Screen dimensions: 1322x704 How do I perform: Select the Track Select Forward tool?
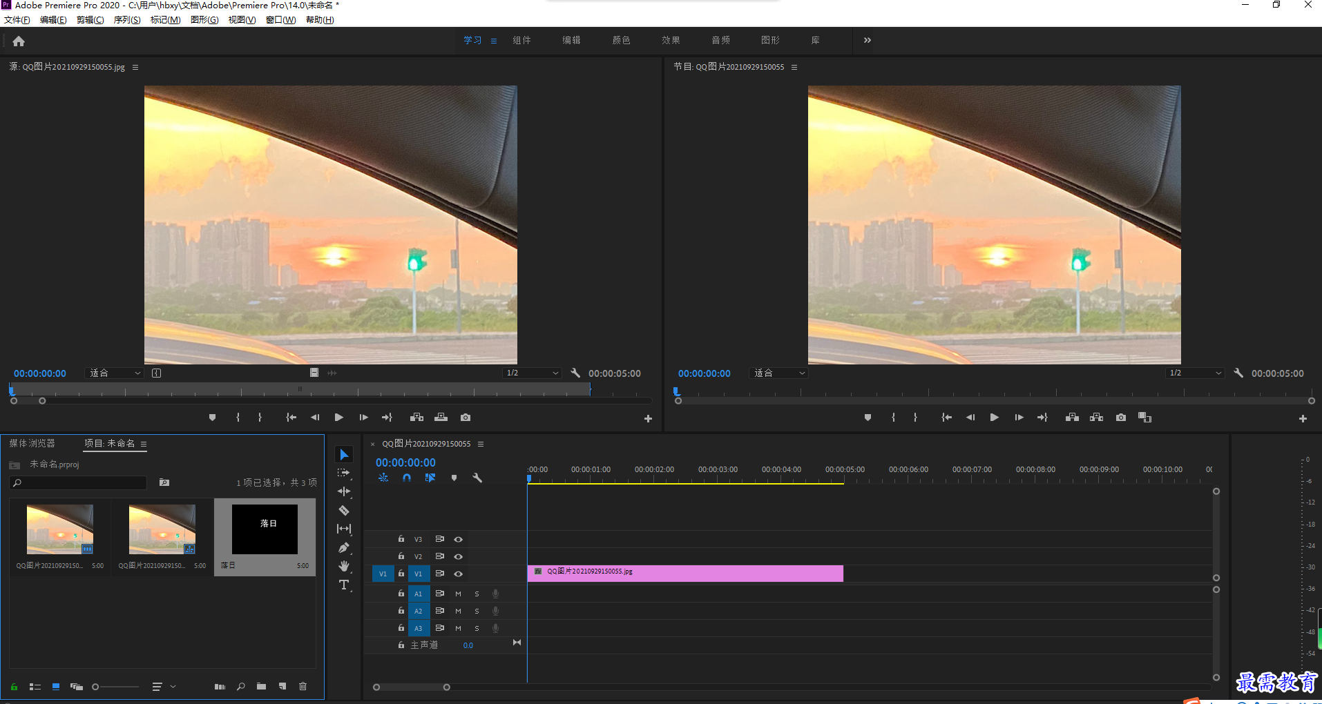pyautogui.click(x=344, y=473)
